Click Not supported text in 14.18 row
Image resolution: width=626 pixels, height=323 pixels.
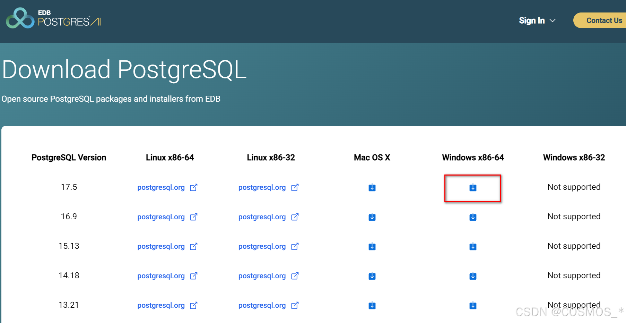click(x=574, y=275)
